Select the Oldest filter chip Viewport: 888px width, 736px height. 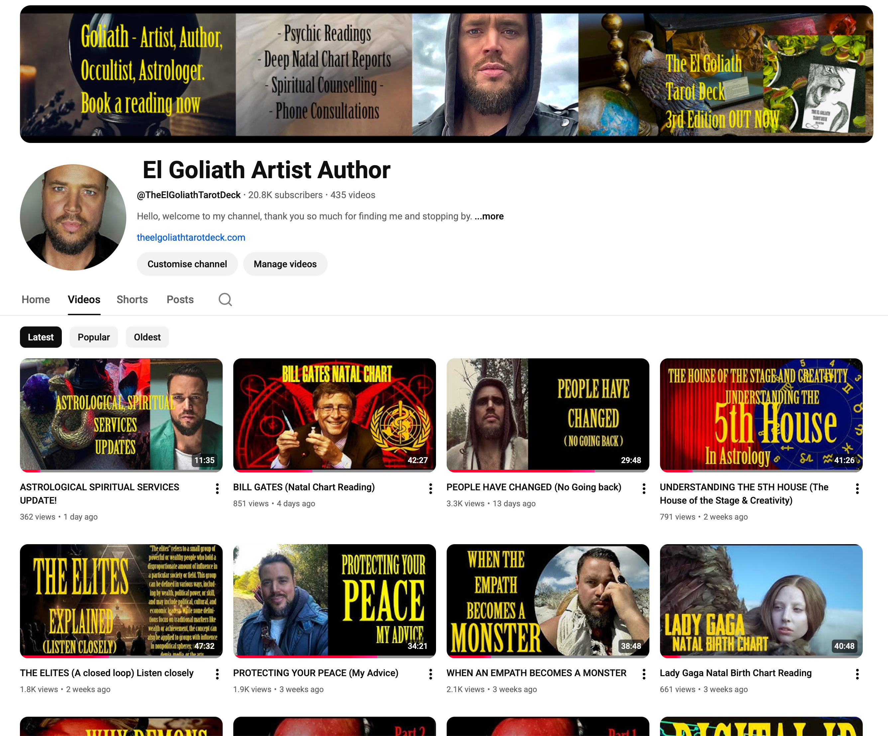point(147,337)
